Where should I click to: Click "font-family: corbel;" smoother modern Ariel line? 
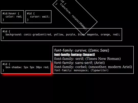click(93, 67)
